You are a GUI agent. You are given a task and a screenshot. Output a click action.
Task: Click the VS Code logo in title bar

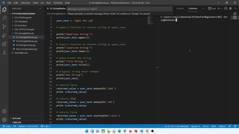click(x=3, y=3)
